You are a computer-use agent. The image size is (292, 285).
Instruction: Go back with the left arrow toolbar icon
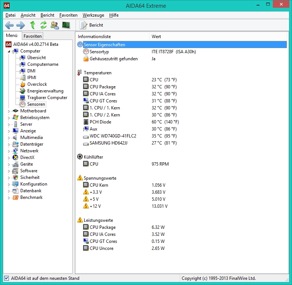pyautogui.click(x=9, y=25)
